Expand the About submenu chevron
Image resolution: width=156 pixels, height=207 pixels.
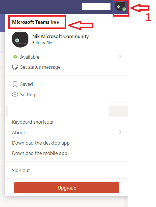[x=120, y=132]
